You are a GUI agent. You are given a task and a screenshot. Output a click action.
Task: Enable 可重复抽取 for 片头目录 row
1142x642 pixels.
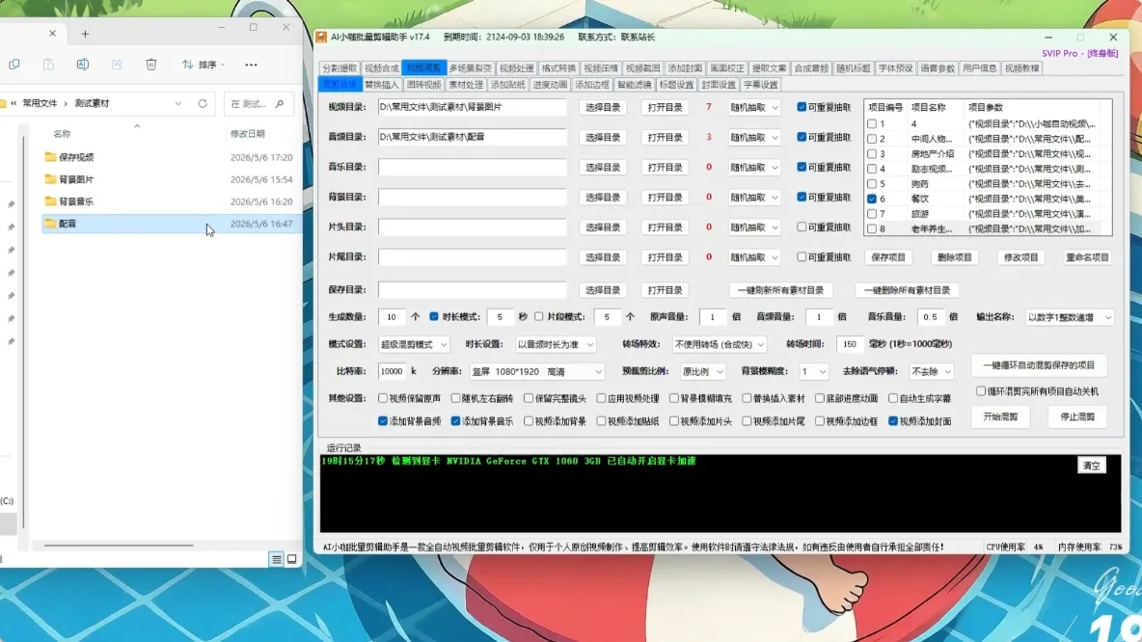coord(802,227)
